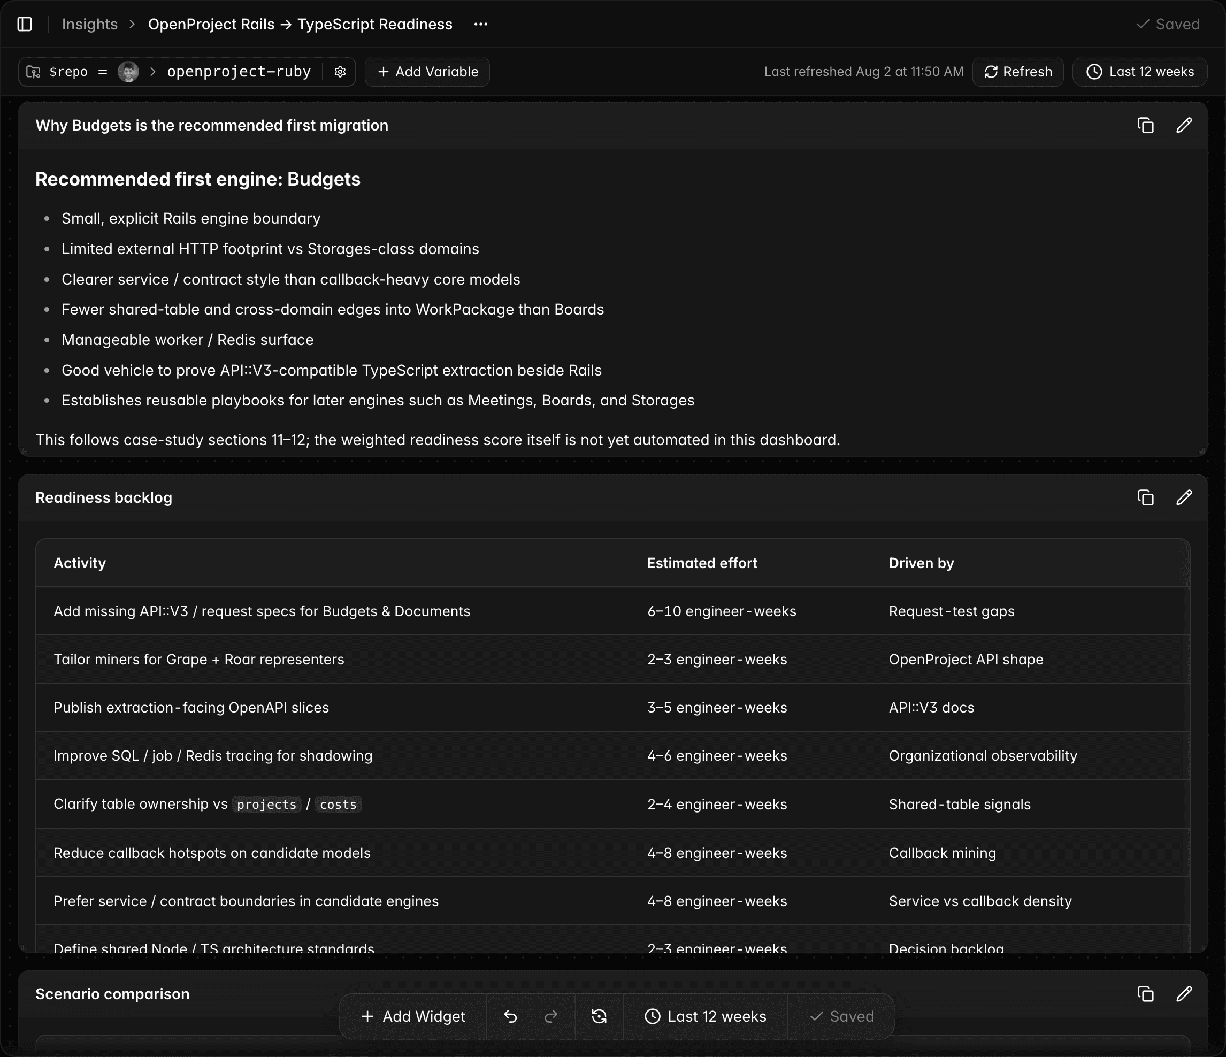Open the openproject-ruby repo selector
1226x1057 pixels.
(239, 72)
